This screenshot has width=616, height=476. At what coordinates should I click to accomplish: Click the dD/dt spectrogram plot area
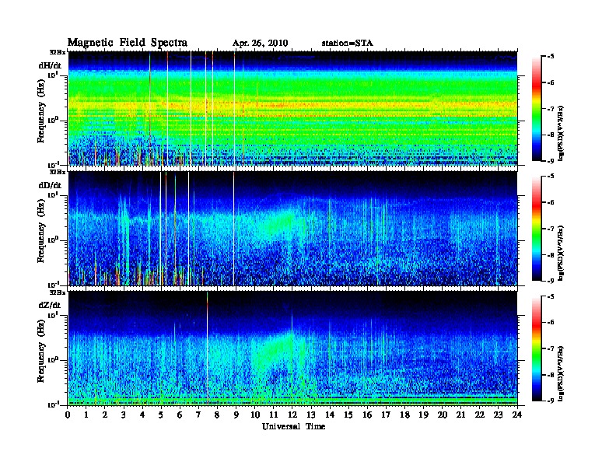(x=292, y=229)
